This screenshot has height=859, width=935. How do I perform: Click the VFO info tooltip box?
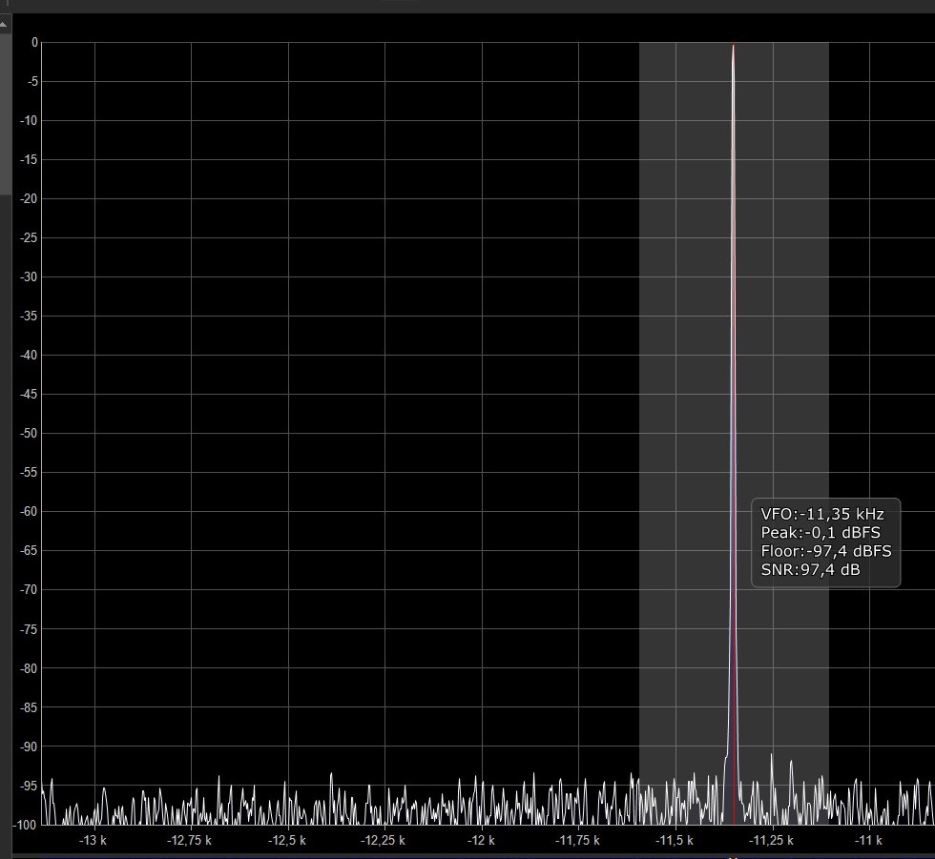click(825, 542)
